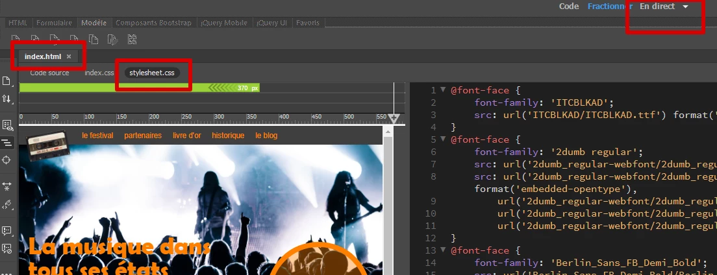The image size is (717, 275).
Task: Click the viewport scrubber handle on ruler
Action: [x=394, y=119]
